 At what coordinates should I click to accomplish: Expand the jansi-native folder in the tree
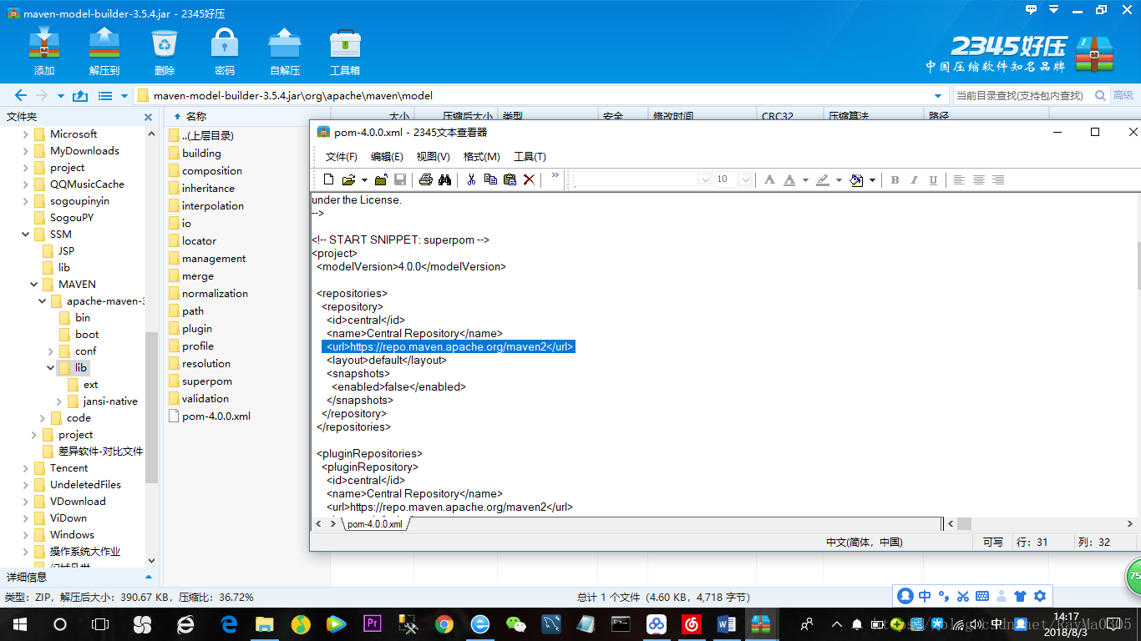click(59, 401)
